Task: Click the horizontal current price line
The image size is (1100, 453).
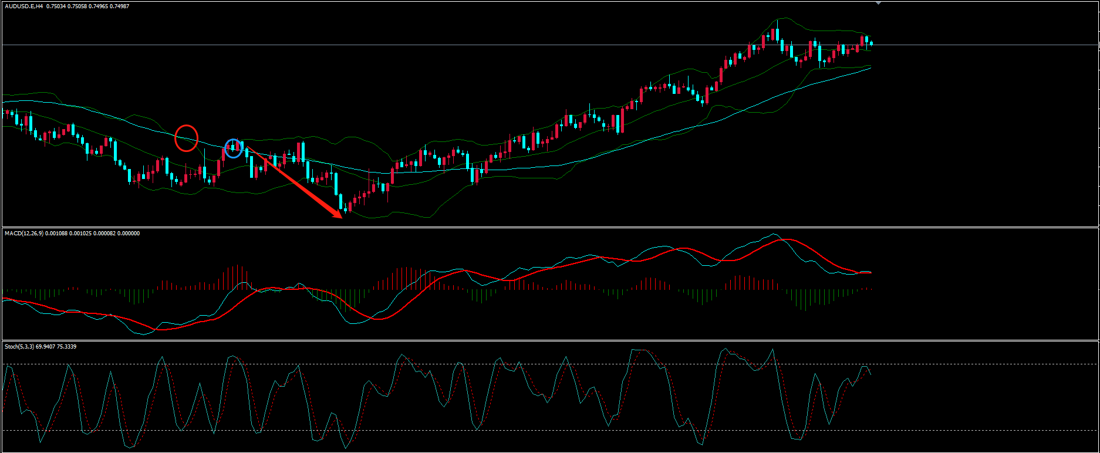Action: (969, 45)
